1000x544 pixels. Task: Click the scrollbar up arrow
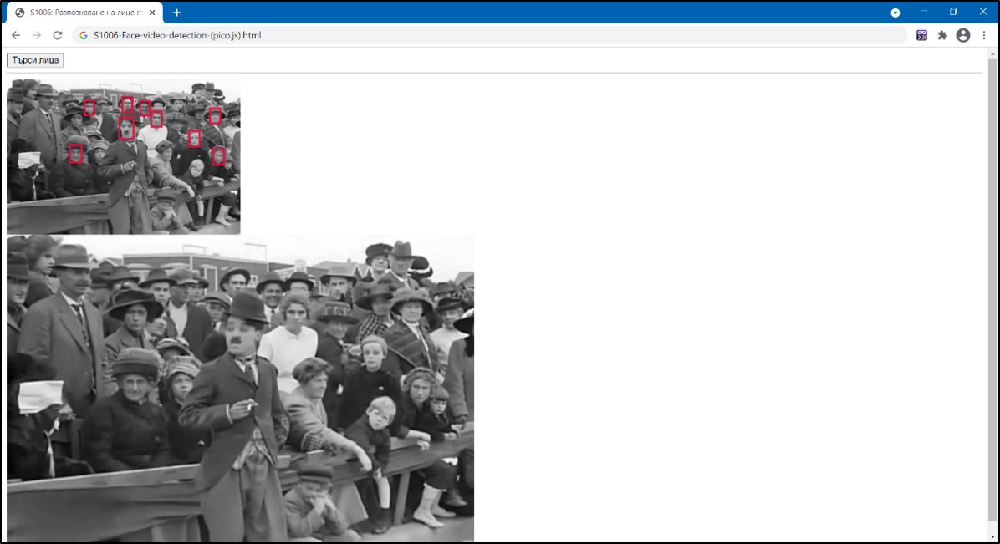point(992,53)
